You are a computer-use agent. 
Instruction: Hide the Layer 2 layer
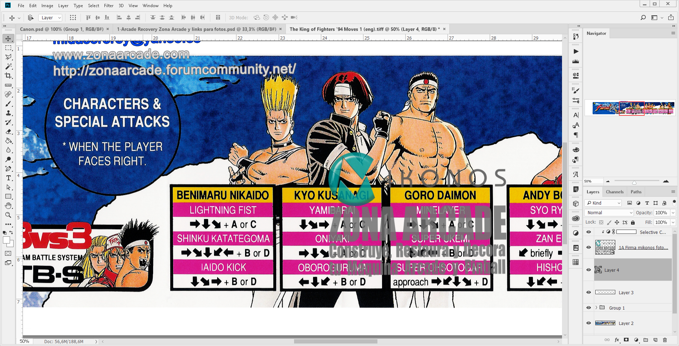pos(588,323)
